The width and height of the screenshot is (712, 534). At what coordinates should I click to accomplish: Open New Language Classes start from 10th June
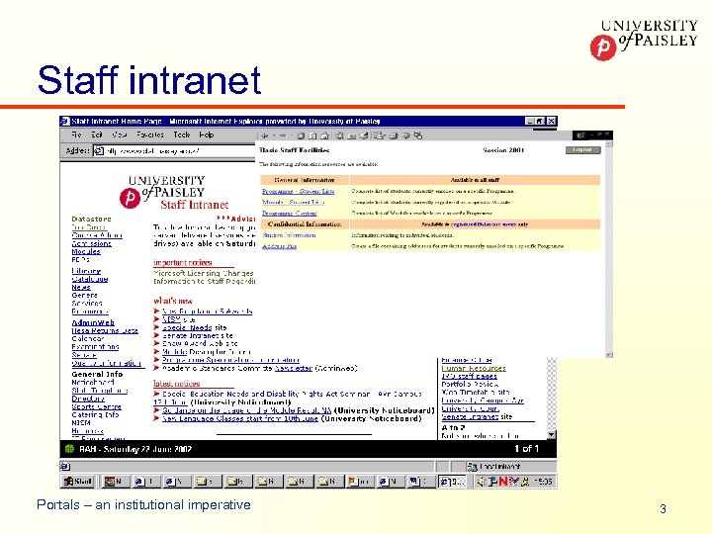click(239, 418)
